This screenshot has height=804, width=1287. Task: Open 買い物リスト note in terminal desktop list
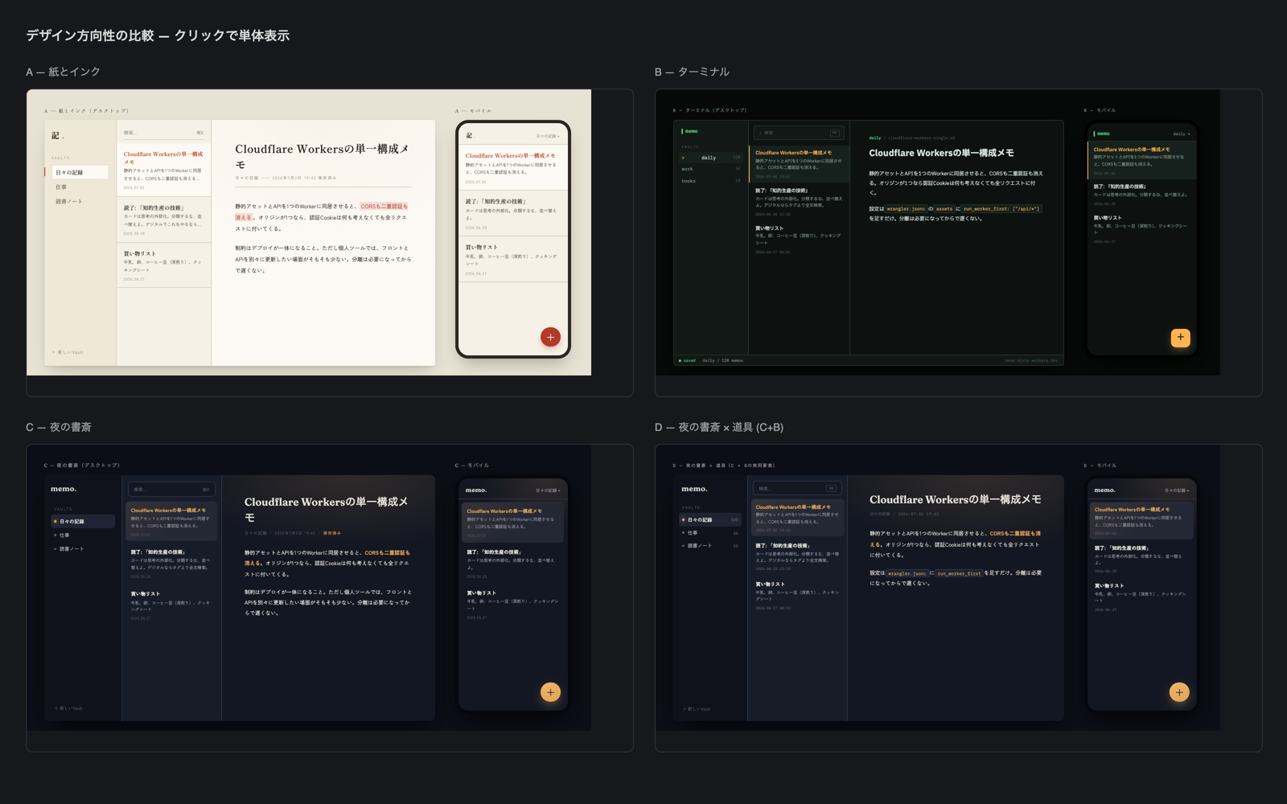click(x=799, y=240)
